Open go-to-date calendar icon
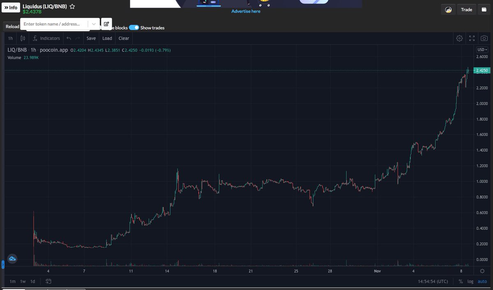Screen dimensions: 493x290 pyautogui.click(x=48, y=281)
